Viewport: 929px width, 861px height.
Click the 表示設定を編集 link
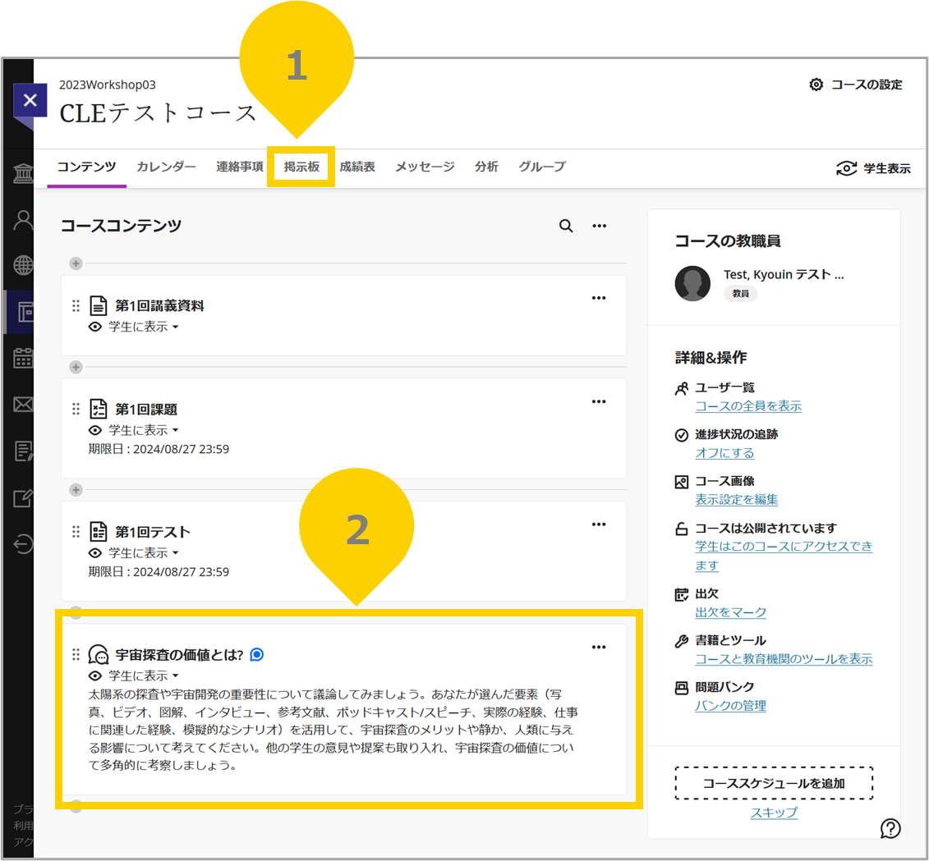(x=737, y=500)
